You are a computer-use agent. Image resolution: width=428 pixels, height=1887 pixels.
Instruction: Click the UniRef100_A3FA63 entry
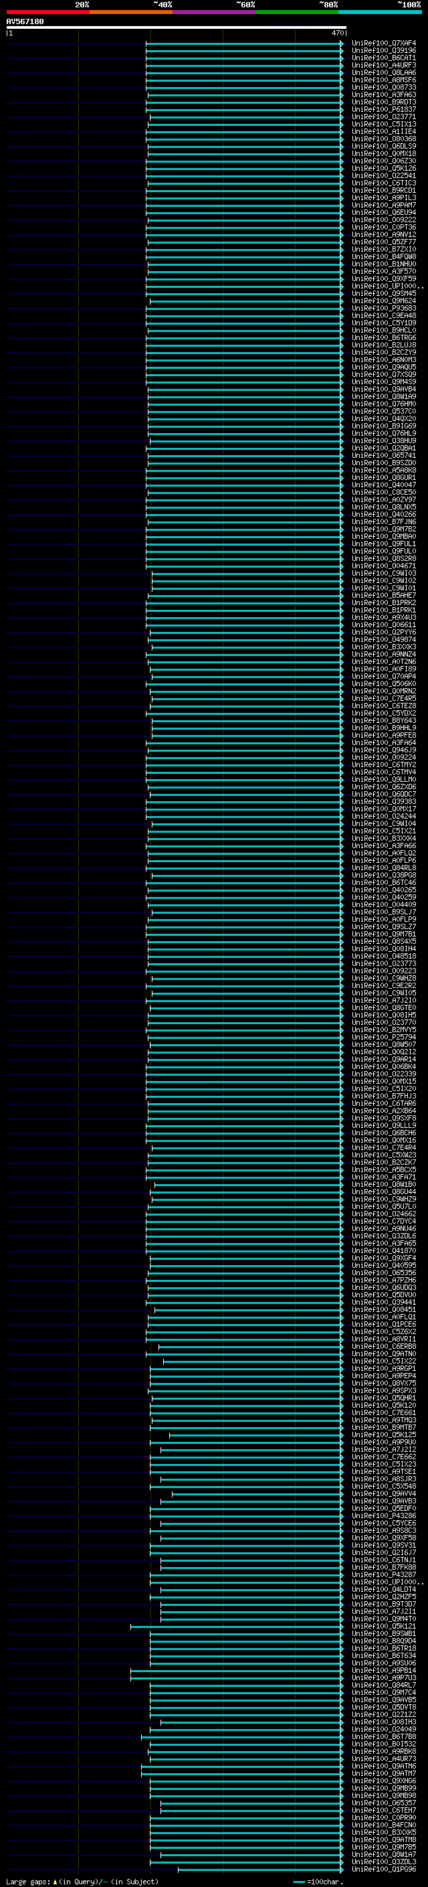384,94
